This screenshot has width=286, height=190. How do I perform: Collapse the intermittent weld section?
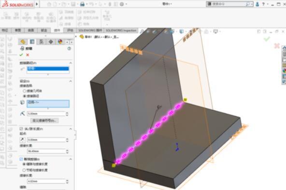click(x=71, y=159)
